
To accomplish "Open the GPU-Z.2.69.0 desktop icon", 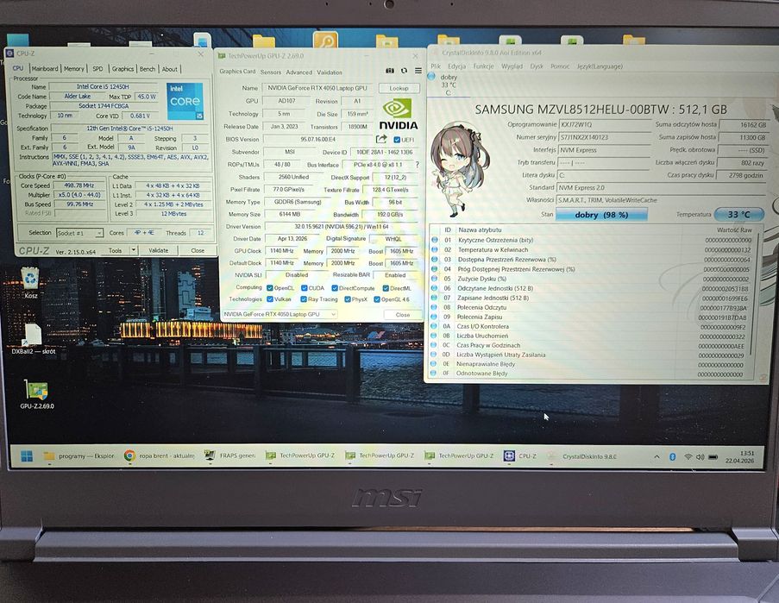I will [x=37, y=394].
